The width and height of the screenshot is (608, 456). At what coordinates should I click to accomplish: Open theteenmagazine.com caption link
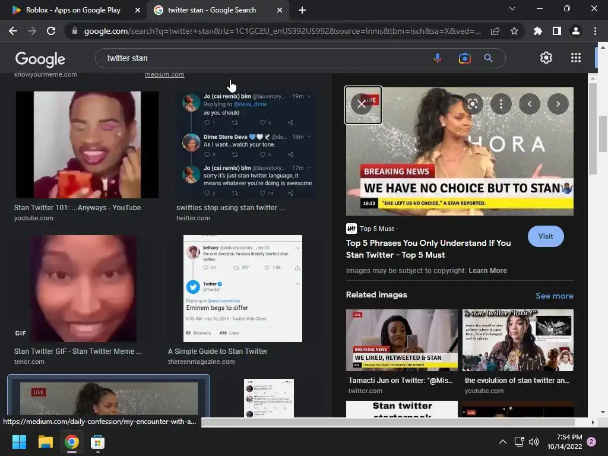[201, 362]
